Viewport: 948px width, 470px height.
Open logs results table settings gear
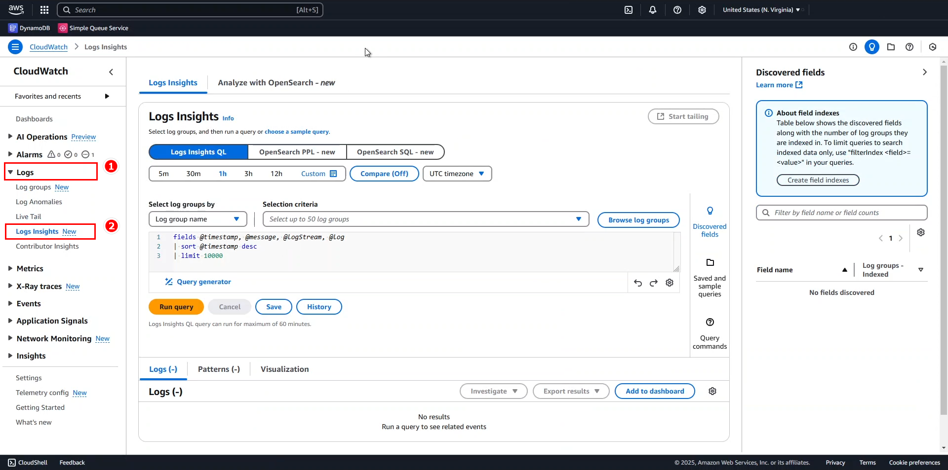coord(712,391)
